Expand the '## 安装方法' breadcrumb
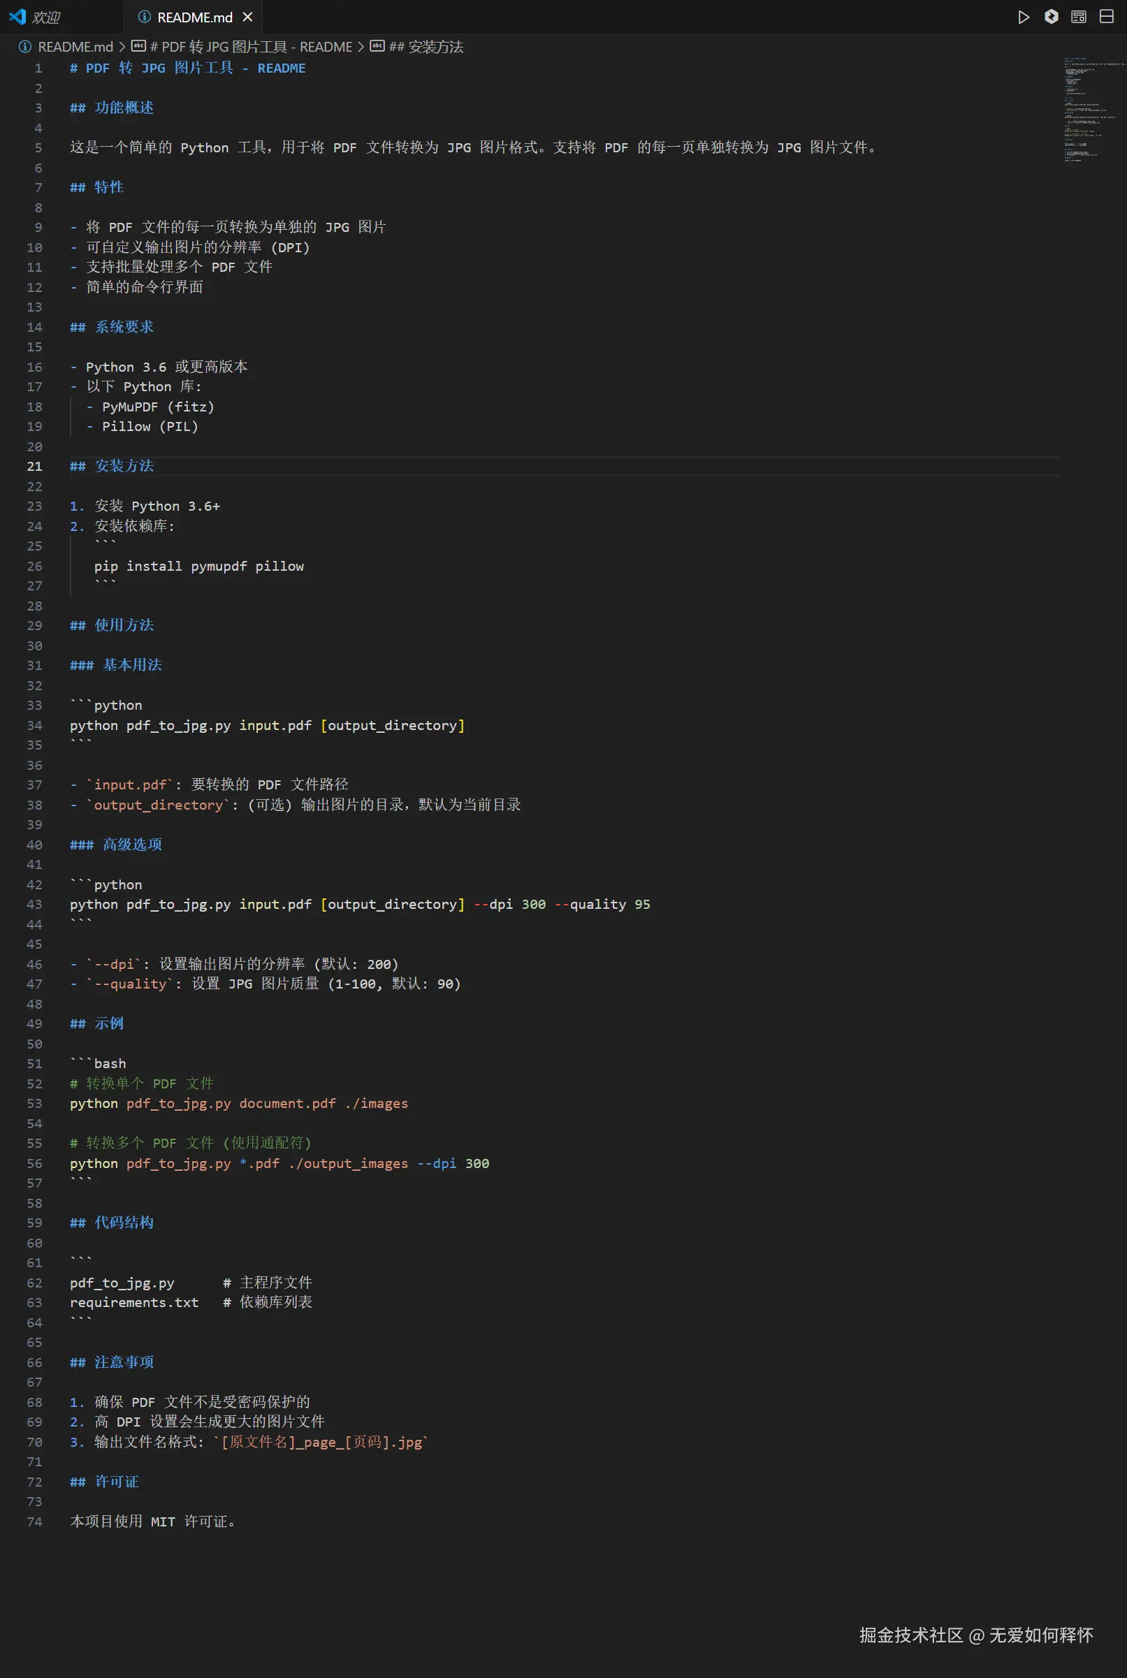This screenshot has width=1127, height=1678. coord(417,47)
